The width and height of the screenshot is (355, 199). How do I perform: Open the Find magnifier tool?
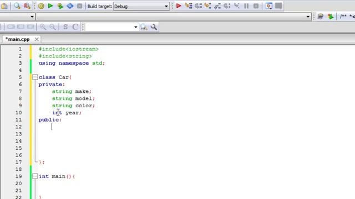pyautogui.click(x=17, y=6)
